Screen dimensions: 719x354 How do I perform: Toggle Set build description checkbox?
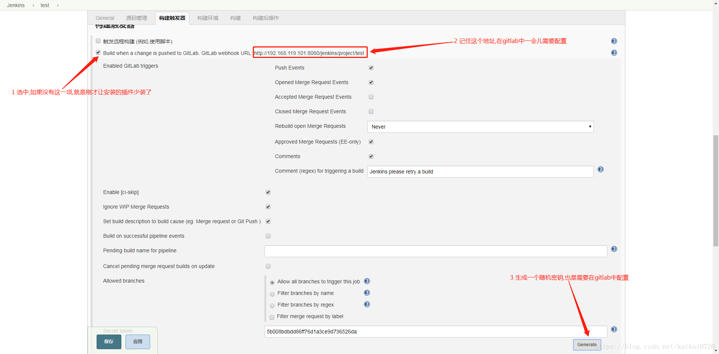[268, 221]
